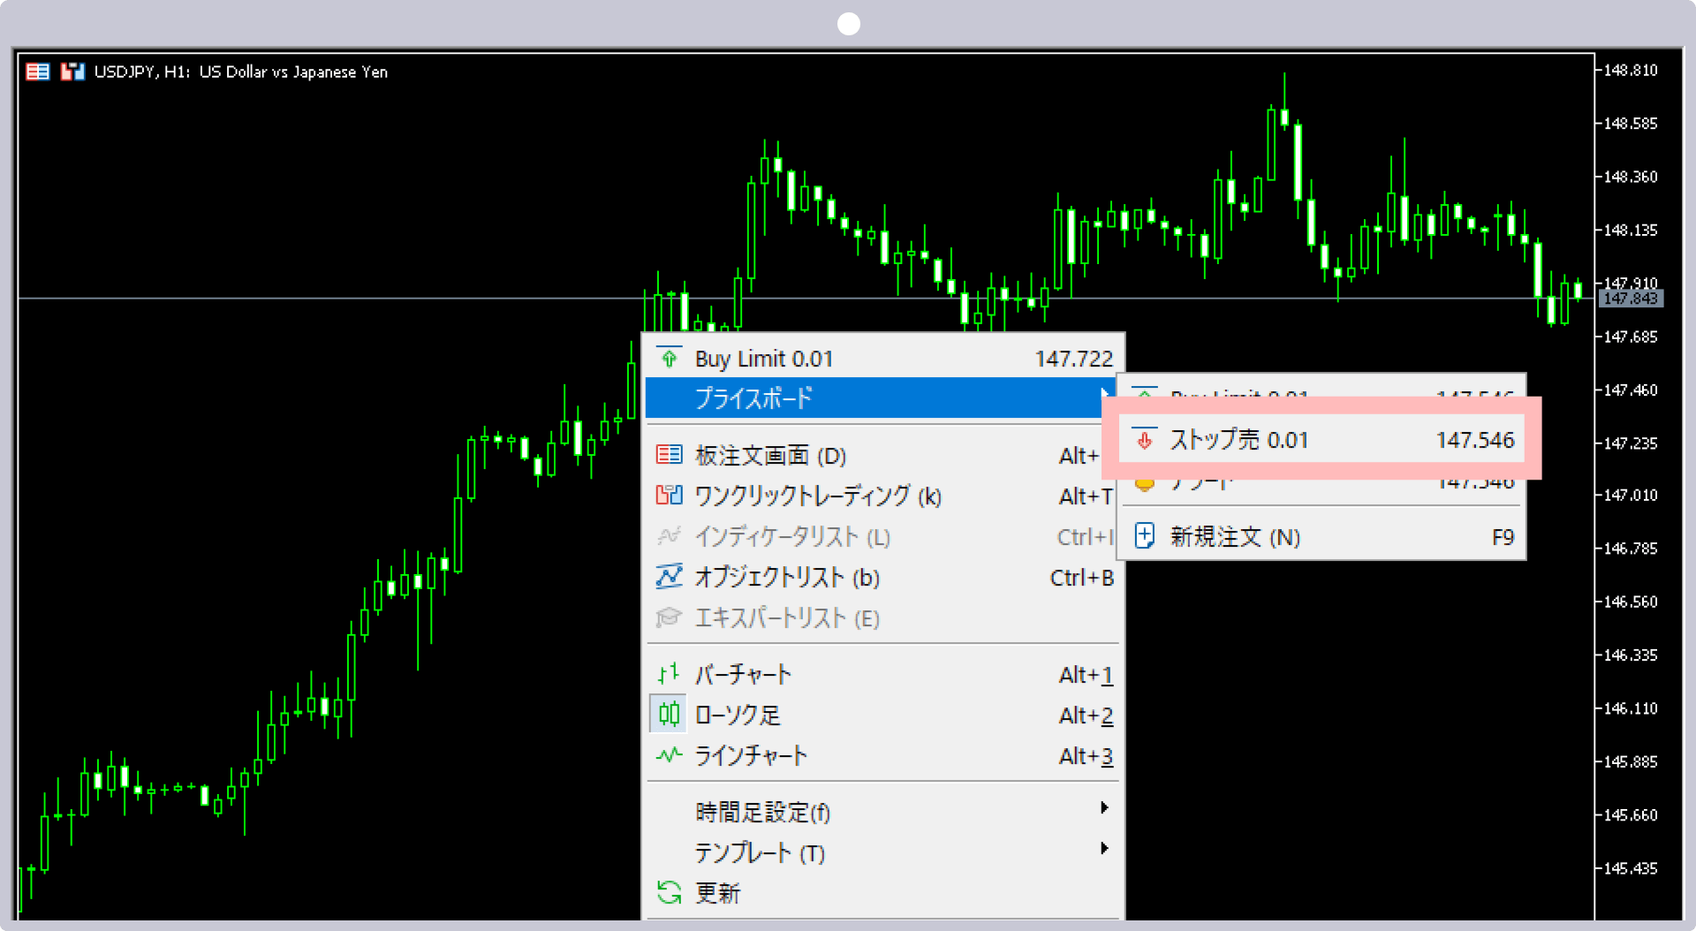
Task: Click the USDJPY, H1 chart title
Action: (241, 72)
